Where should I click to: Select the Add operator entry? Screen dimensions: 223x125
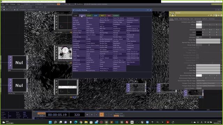tap(79, 18)
